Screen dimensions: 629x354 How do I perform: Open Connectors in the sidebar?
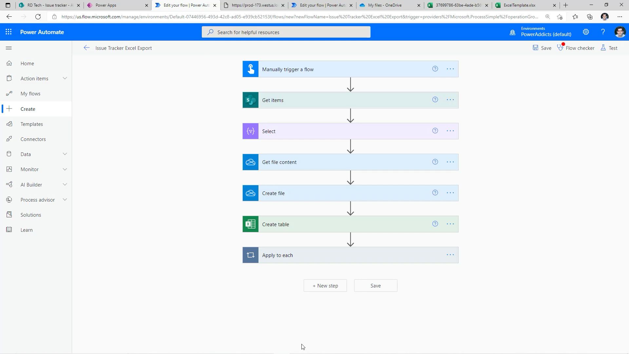[x=36, y=139]
